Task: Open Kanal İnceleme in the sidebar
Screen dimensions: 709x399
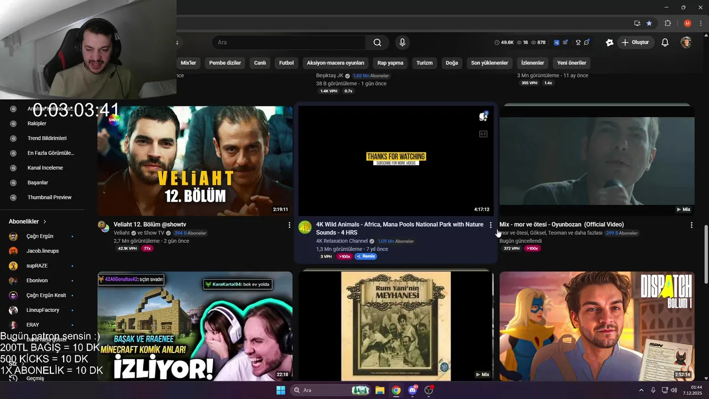Action: 45,168
